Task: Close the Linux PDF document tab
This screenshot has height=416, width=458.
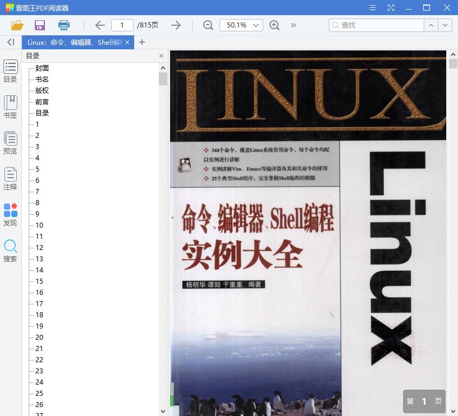Action: pos(127,42)
